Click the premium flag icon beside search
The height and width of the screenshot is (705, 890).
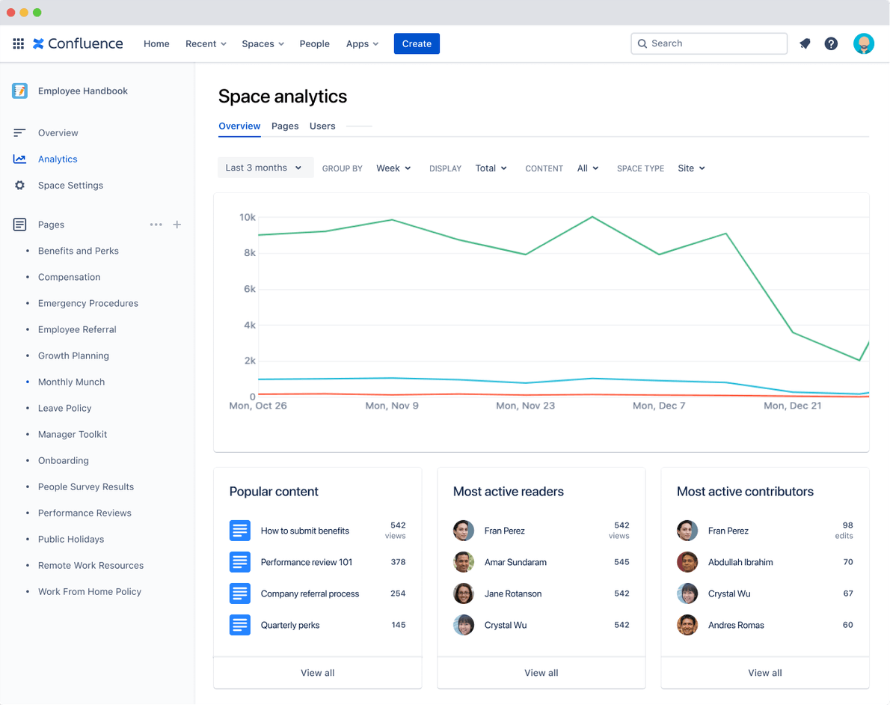(x=805, y=43)
